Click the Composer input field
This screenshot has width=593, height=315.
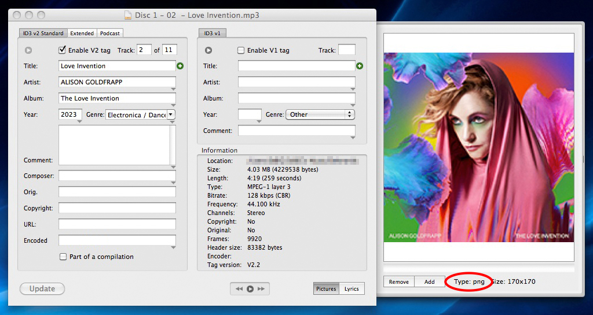pos(117,176)
